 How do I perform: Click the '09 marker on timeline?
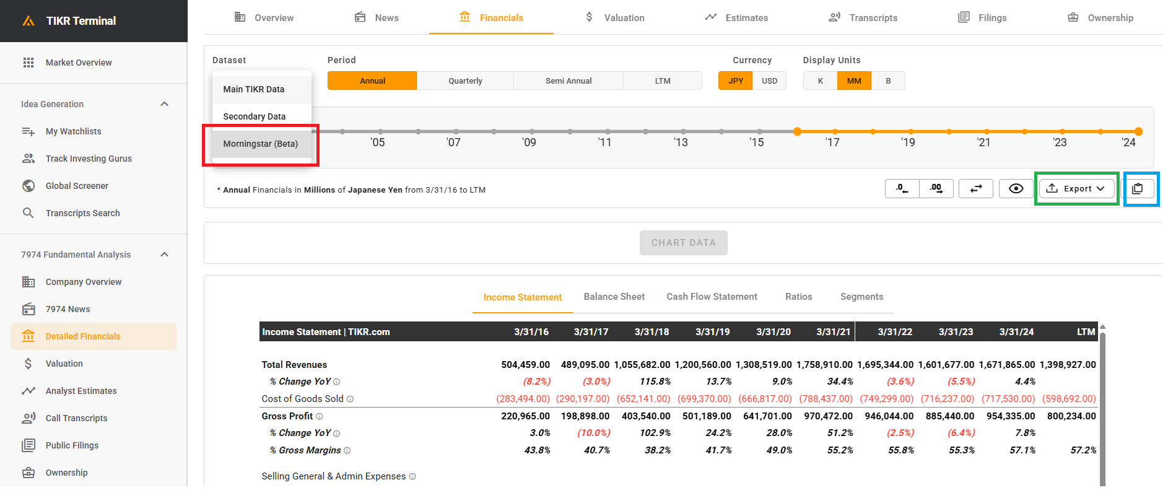pyautogui.click(x=532, y=132)
